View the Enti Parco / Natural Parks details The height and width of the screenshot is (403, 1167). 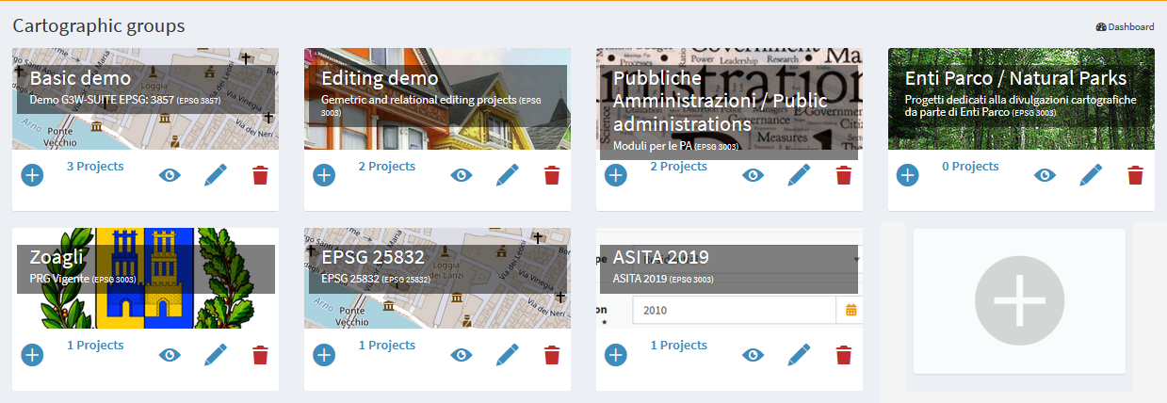coord(1045,175)
